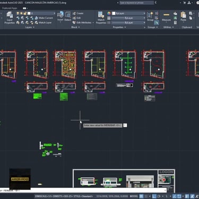Click the Group objects icon
The height and width of the screenshot is (199, 199).
(150, 16)
